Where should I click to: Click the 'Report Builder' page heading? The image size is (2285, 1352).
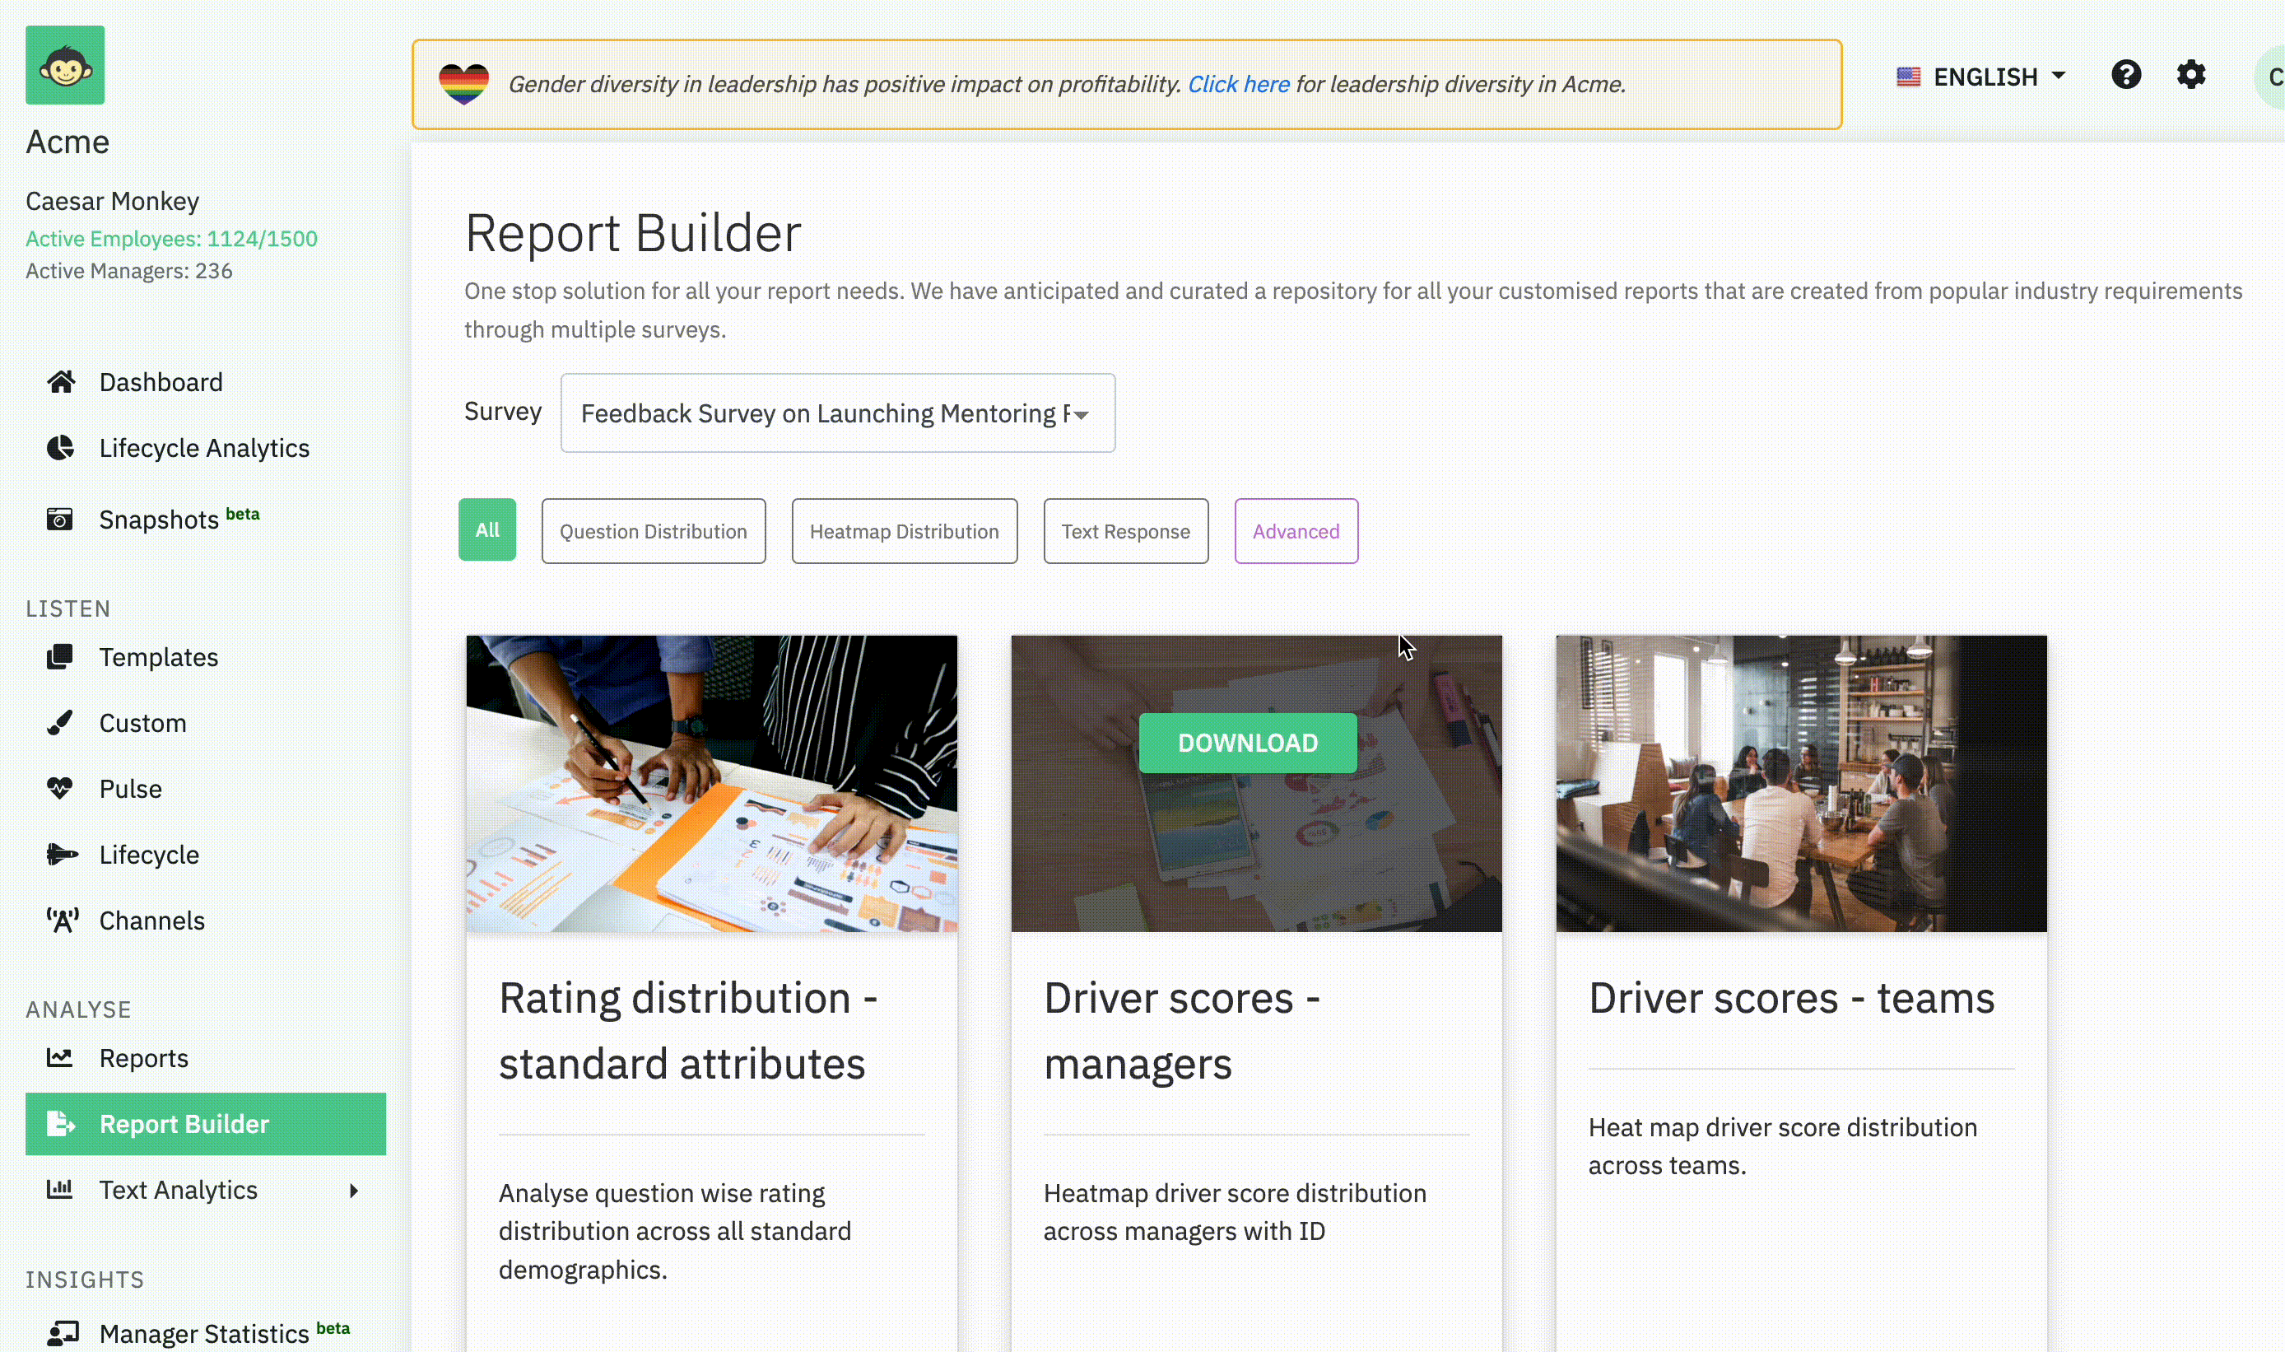(x=632, y=232)
